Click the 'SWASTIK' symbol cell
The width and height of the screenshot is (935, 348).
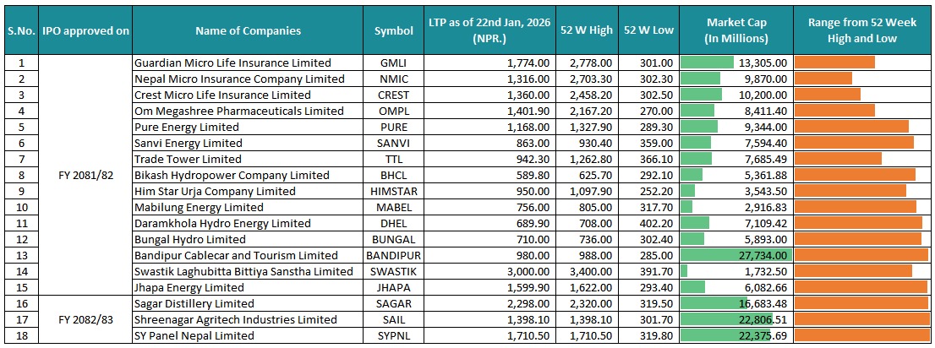(394, 271)
